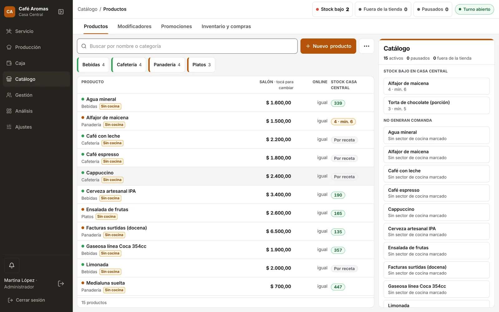The image size is (499, 312).
Task: Click the Alfajor de maicena stock badge
Action: (x=343, y=122)
